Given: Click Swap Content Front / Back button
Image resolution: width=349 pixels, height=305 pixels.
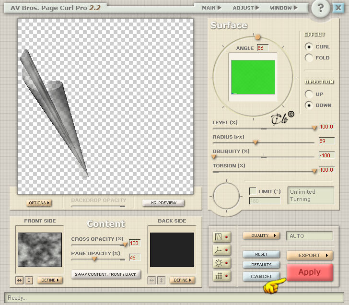Looking at the screenshot, I should (106, 274).
